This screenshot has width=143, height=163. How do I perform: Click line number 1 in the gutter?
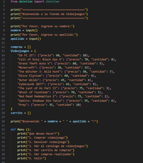pyautogui.click(x=4, y=2)
